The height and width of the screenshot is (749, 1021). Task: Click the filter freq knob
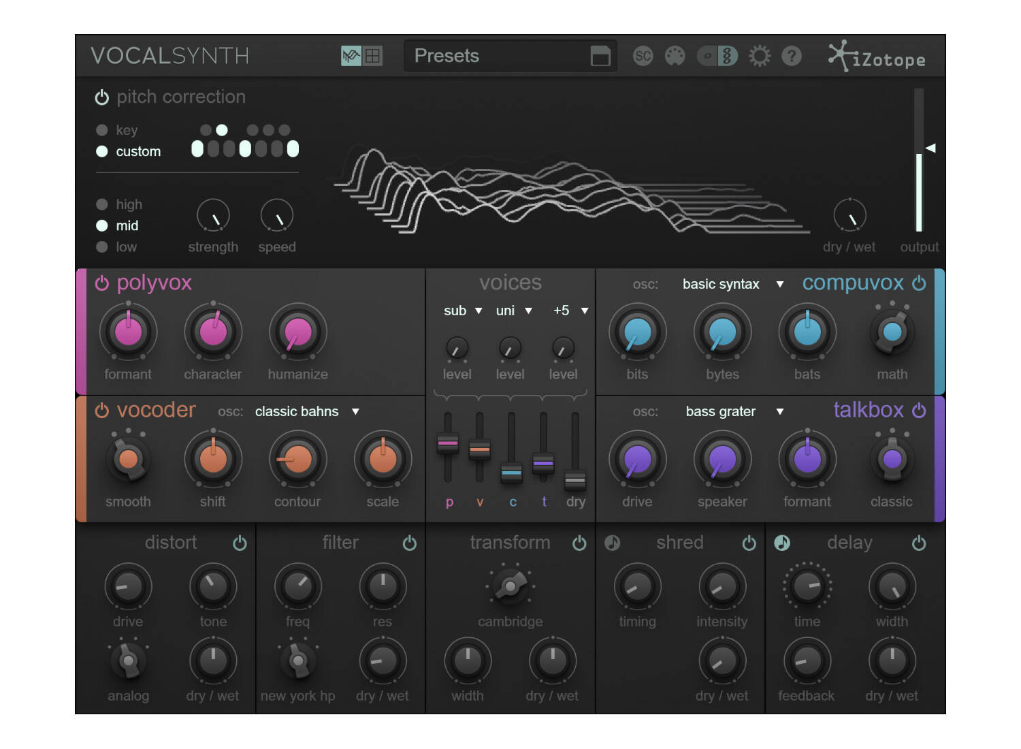click(298, 586)
